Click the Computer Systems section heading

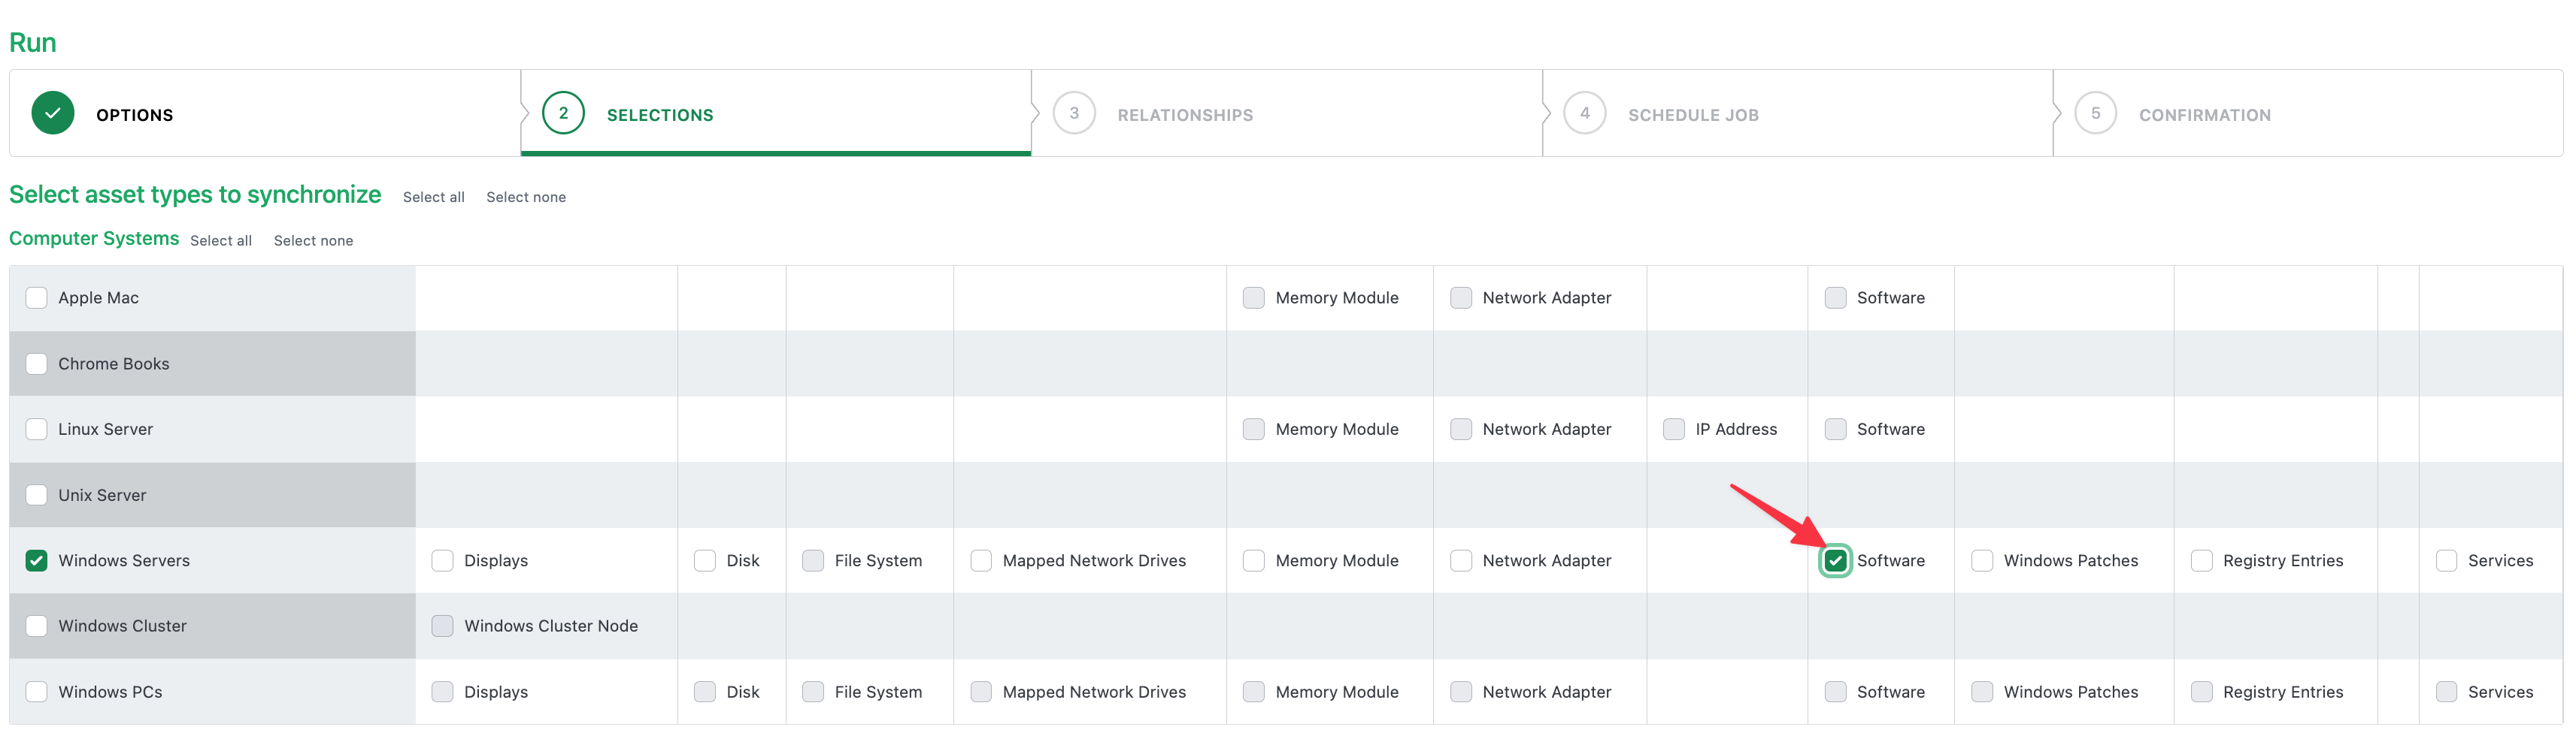pos(94,239)
